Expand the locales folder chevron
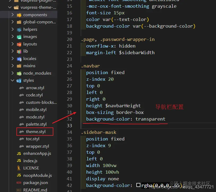The height and width of the screenshot is (192, 216). [x=12, y=58]
